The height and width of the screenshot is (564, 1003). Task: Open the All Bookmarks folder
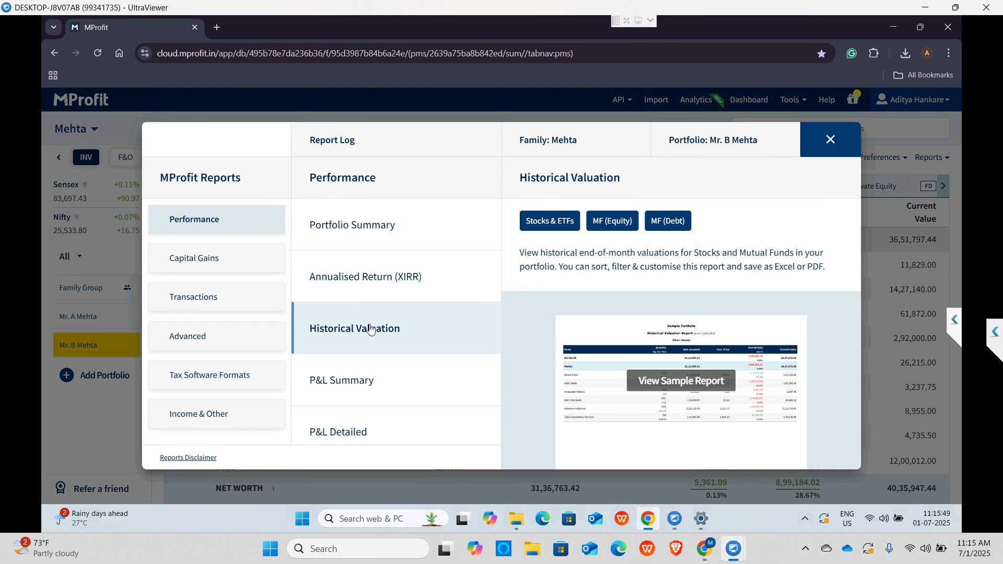(923, 75)
